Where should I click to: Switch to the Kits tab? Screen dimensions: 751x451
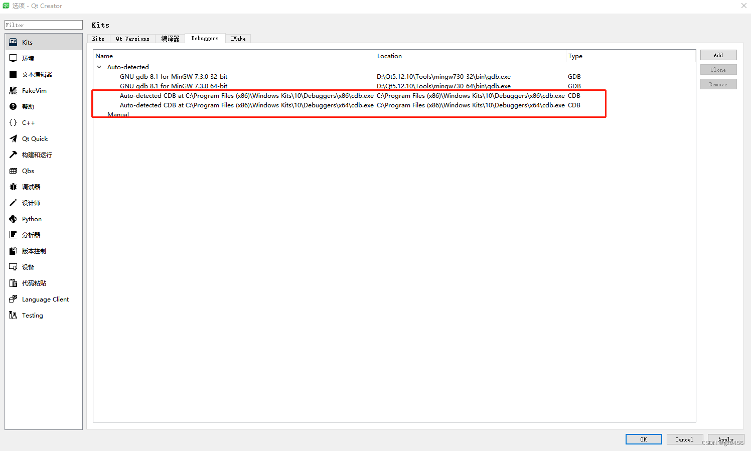[98, 39]
